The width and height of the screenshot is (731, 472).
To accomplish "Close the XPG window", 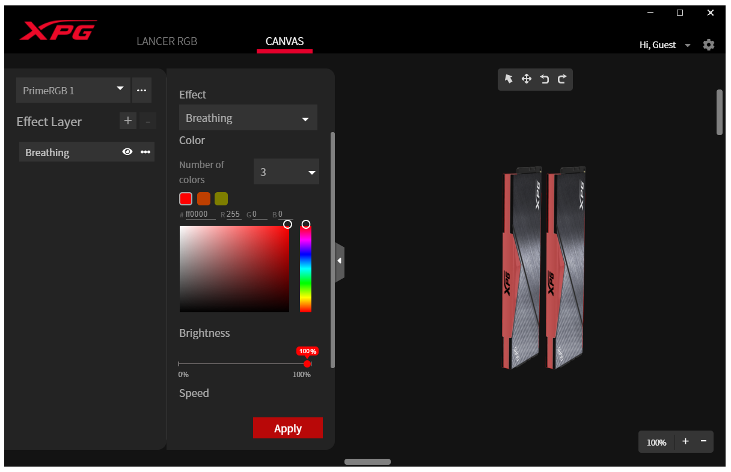I will click(710, 13).
